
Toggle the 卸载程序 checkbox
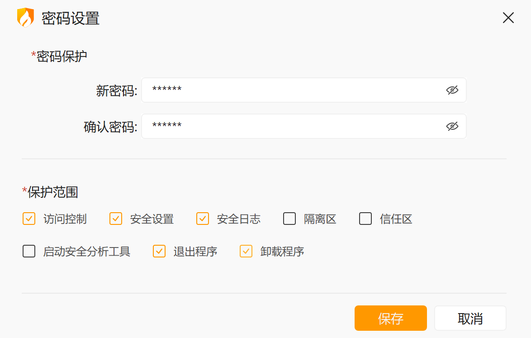246,251
